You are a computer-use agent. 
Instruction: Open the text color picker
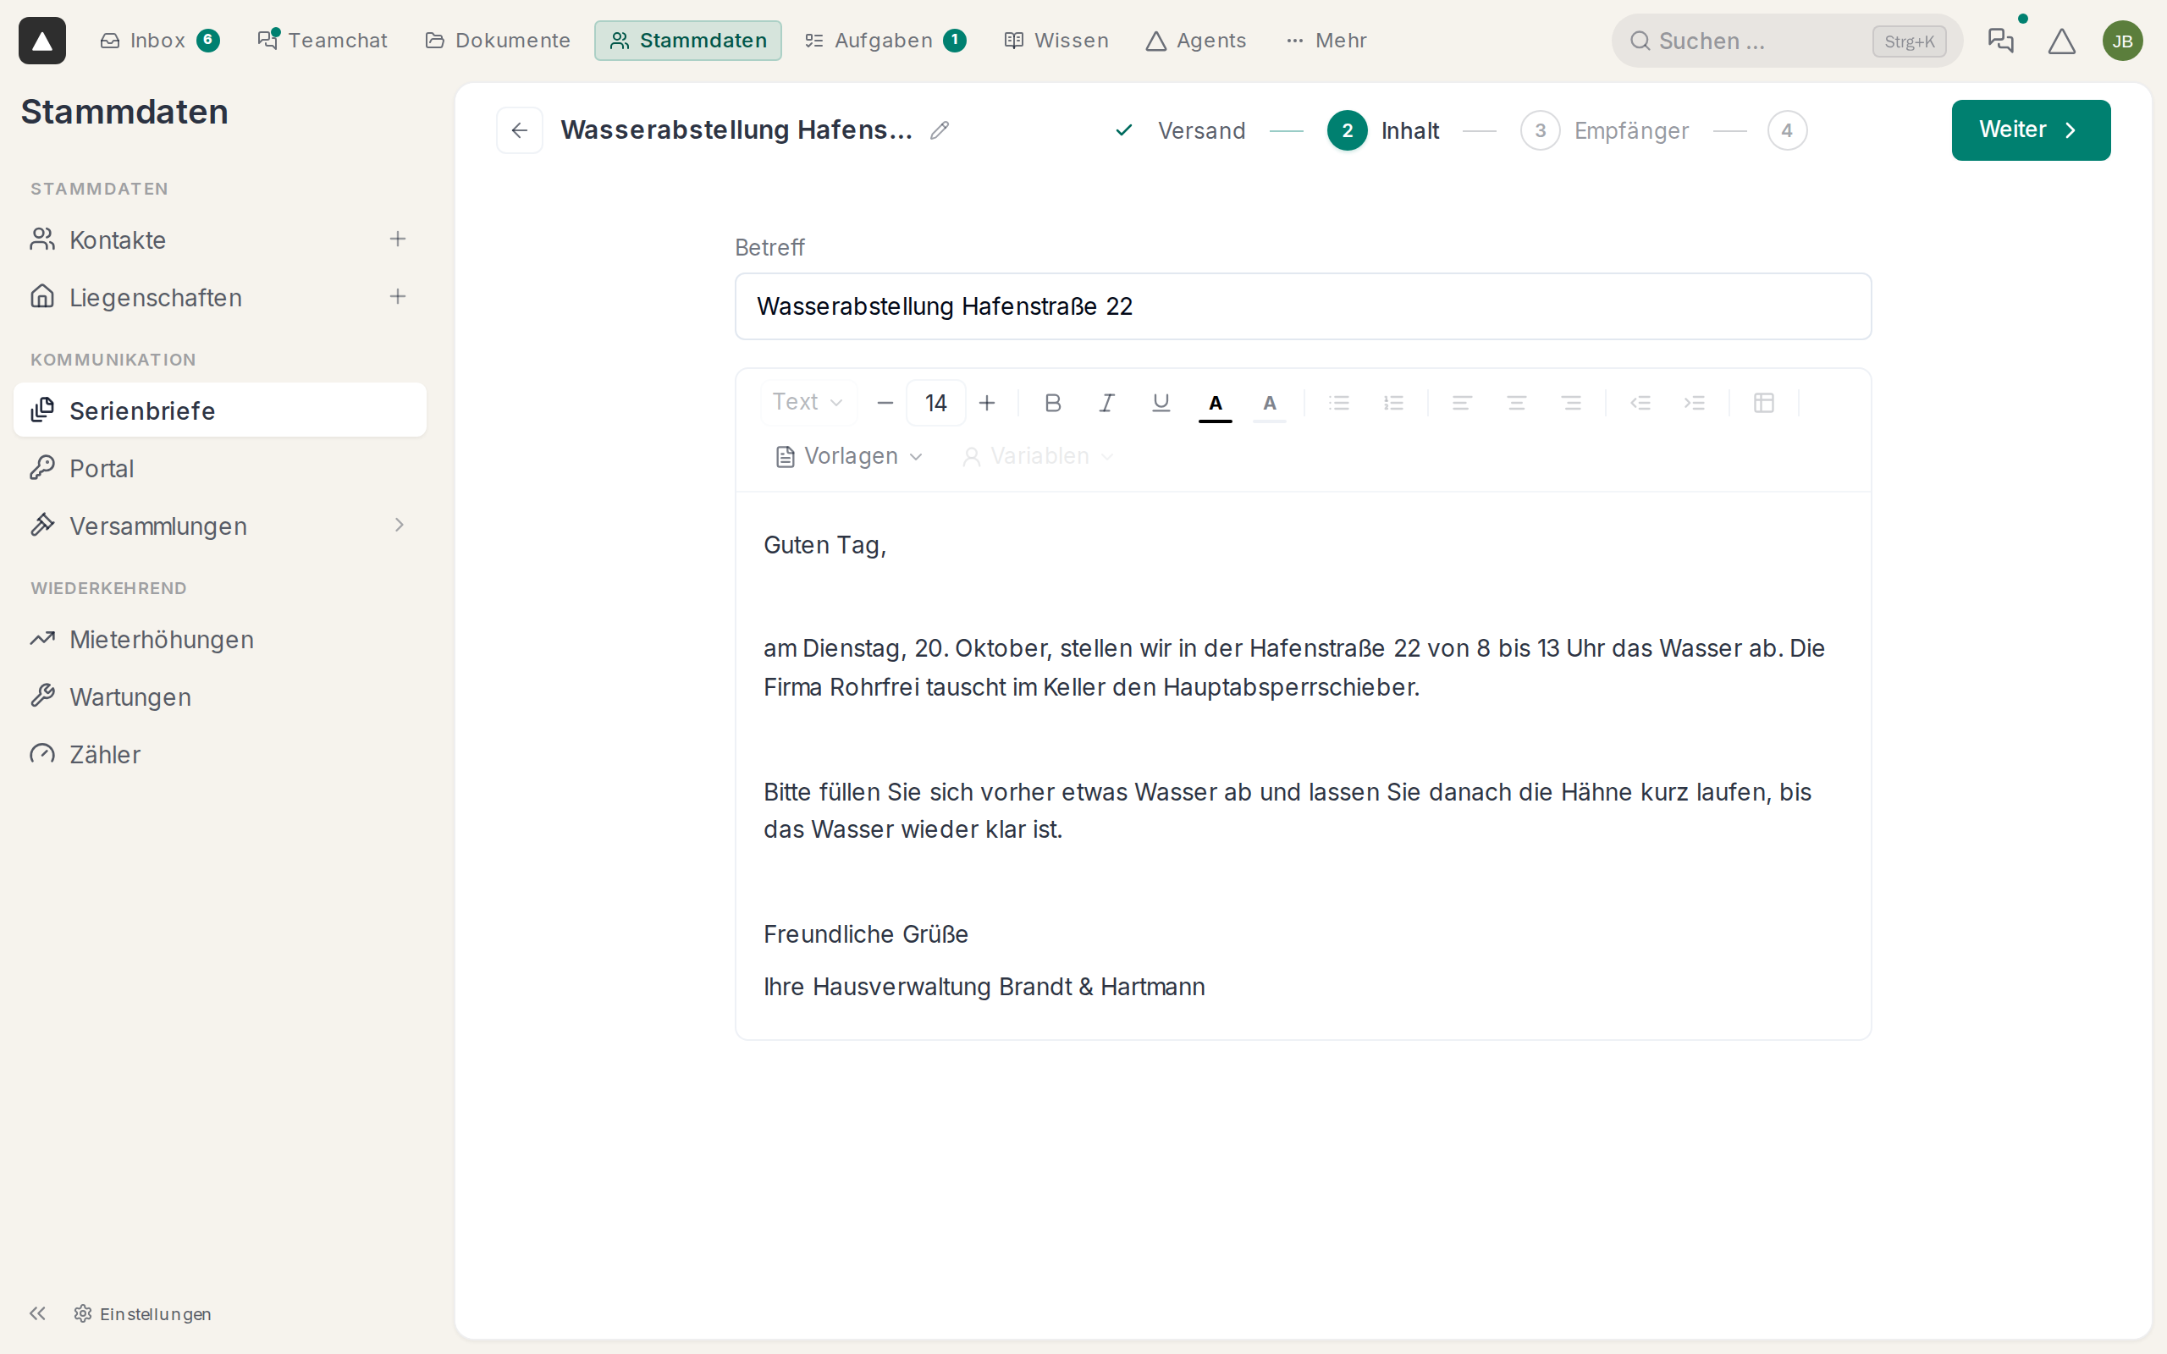[1216, 403]
